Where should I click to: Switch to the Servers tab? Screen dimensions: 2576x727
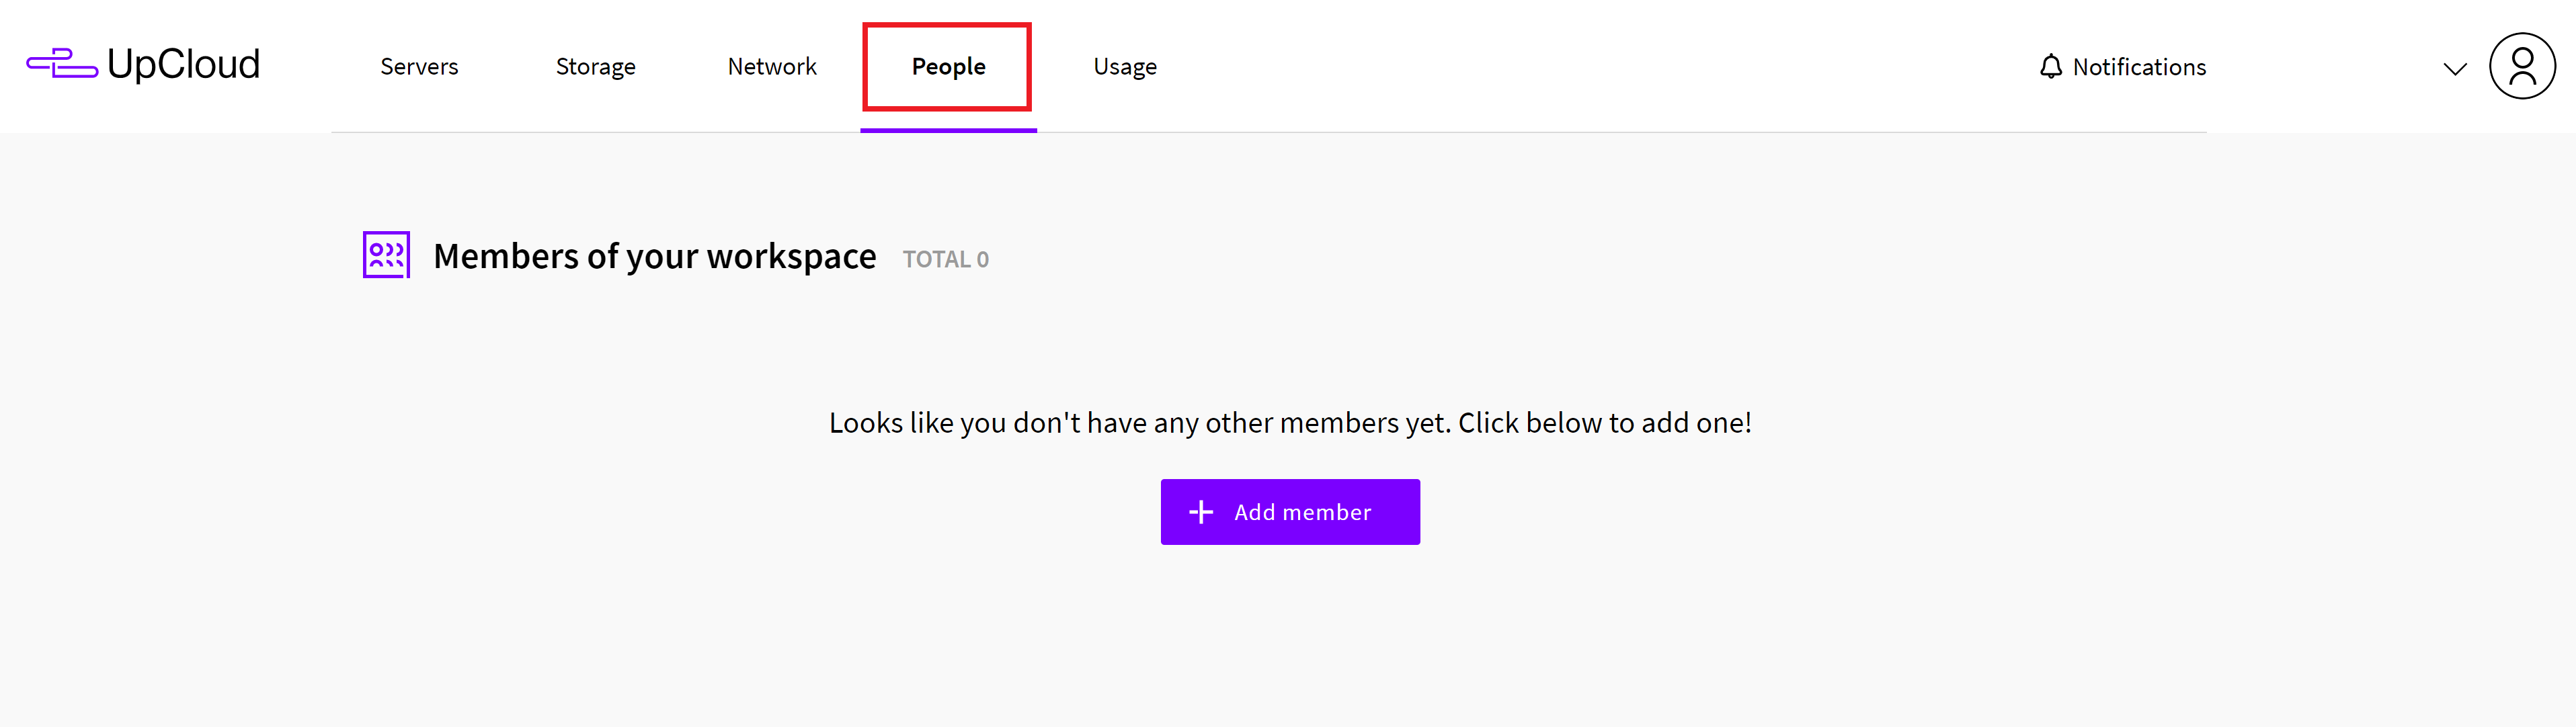click(x=419, y=67)
